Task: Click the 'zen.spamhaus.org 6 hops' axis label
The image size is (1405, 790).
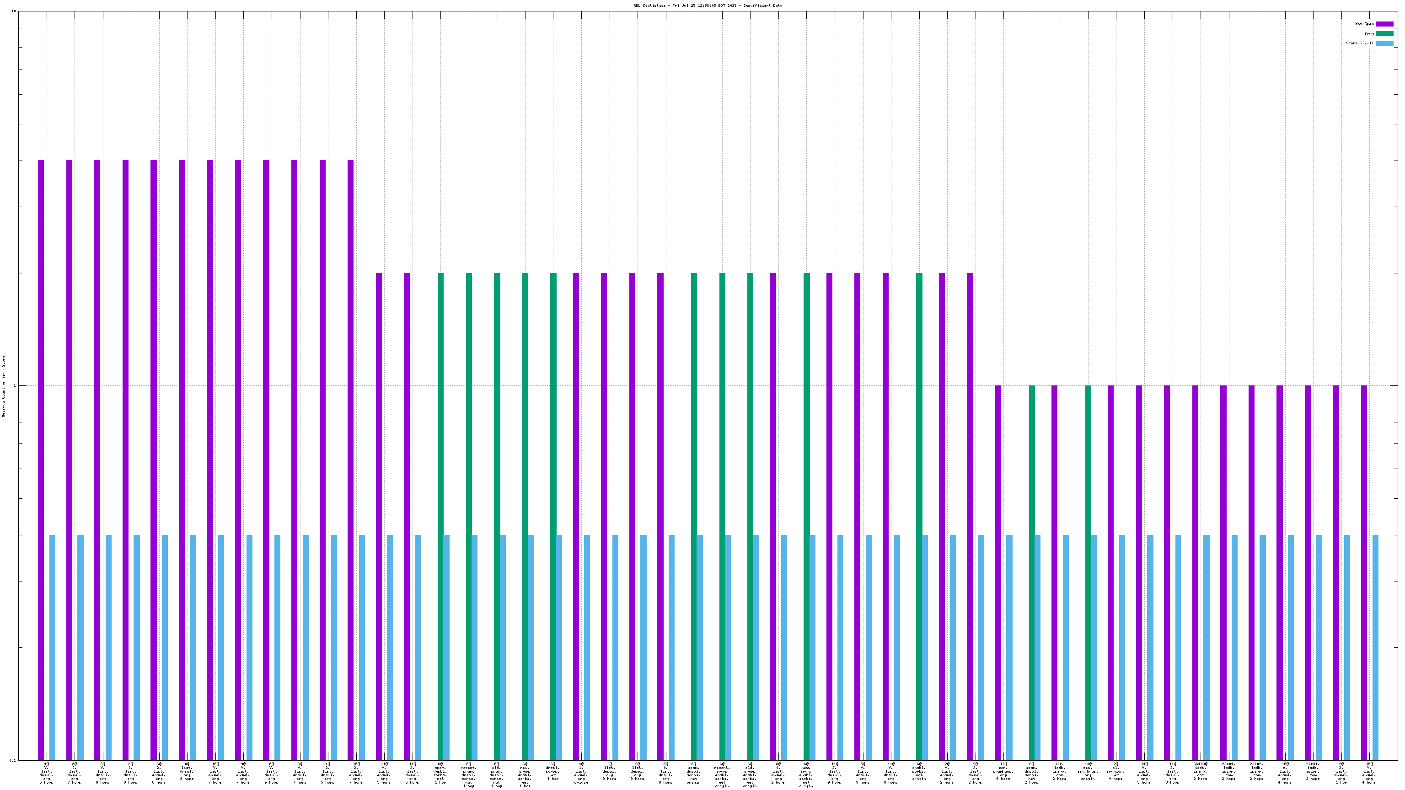Action: point(1003,771)
